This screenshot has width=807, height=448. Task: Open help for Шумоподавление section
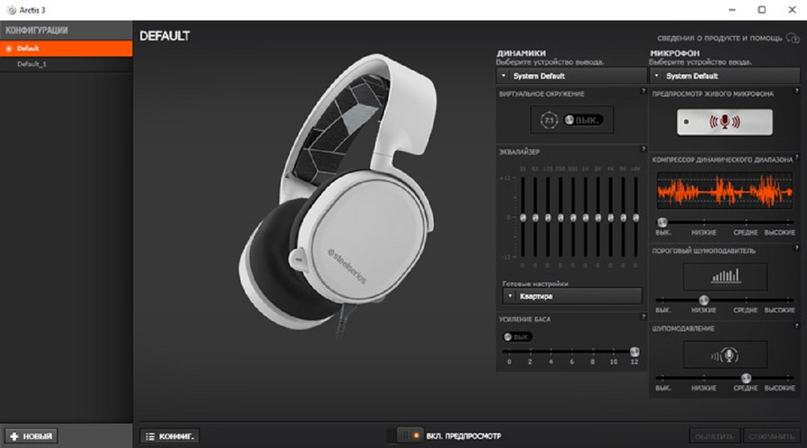click(x=797, y=326)
